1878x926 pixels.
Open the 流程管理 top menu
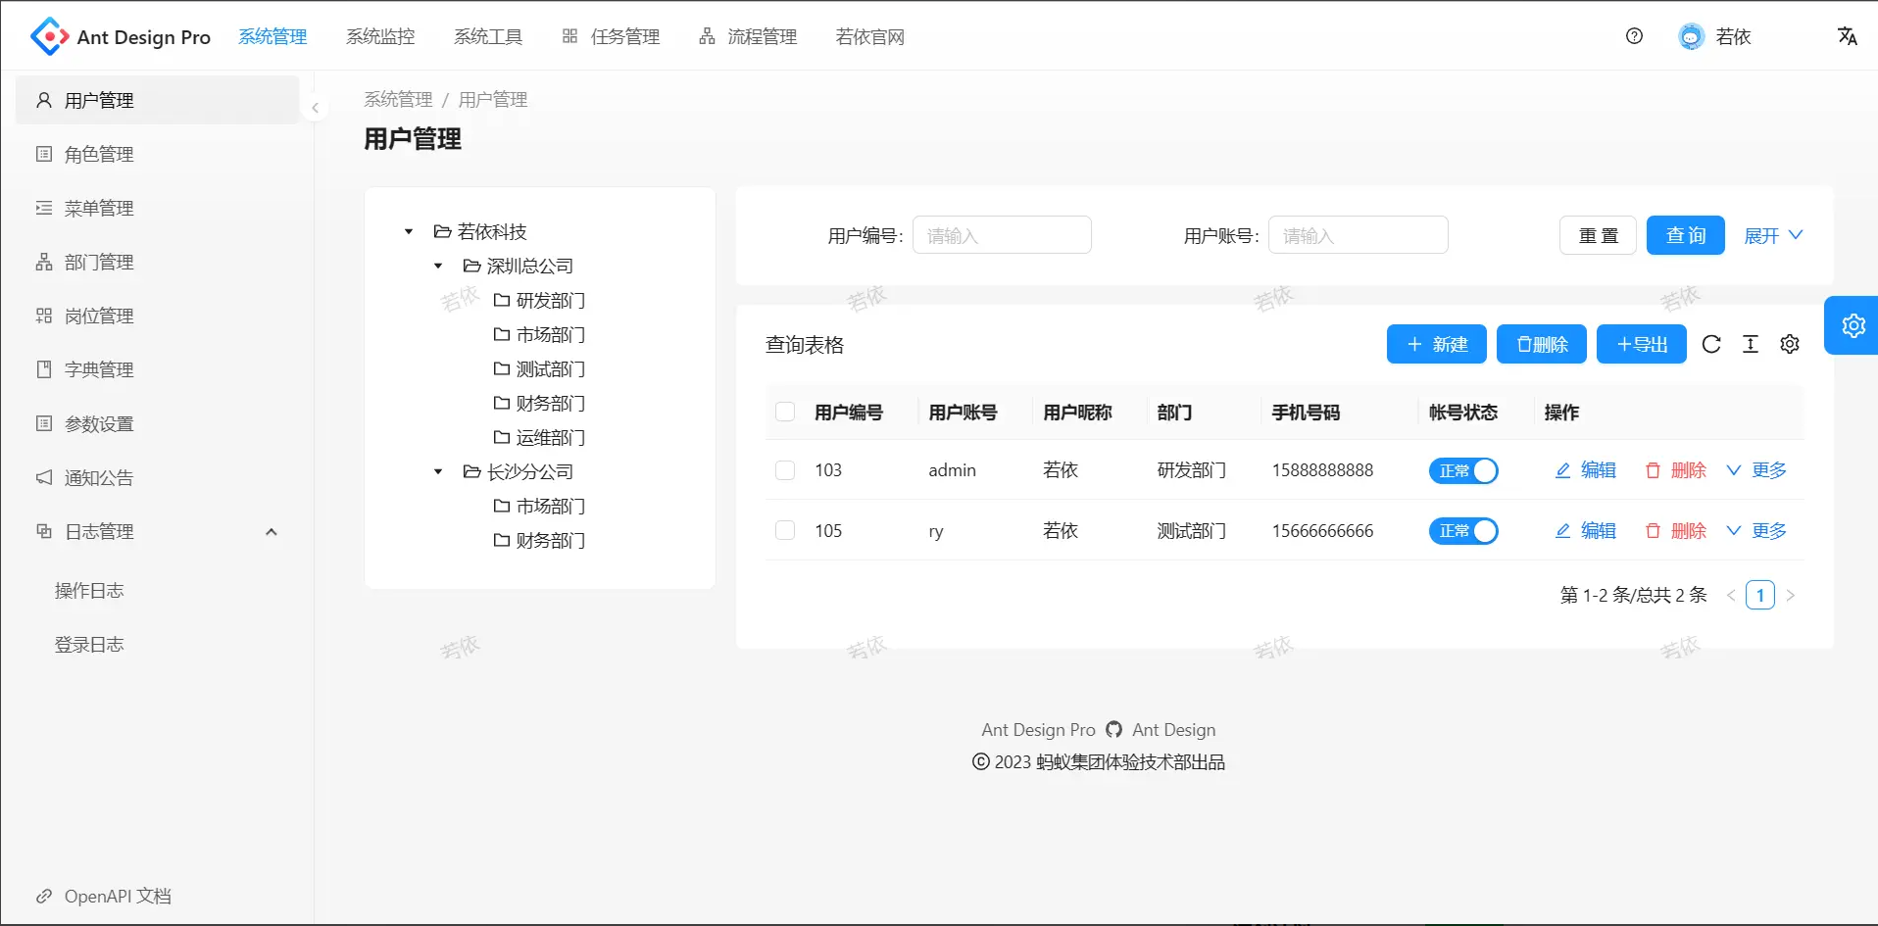748,36
